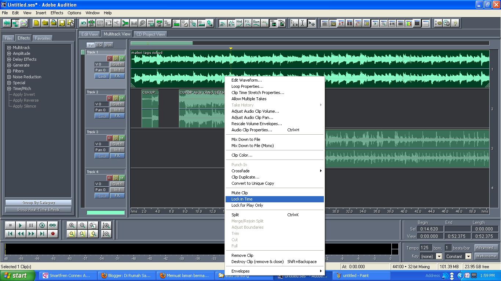Click the Play button in the transport
The height and width of the screenshot is (281, 501).
(x=21, y=225)
